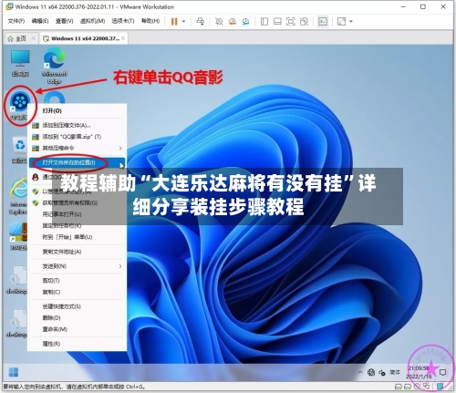Expand the 其他压缩命令 submenu

coord(77,148)
